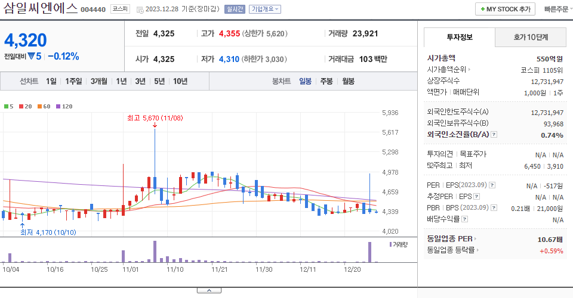
Task: Click the 거래량 value 23,921
Action: [x=365, y=33]
